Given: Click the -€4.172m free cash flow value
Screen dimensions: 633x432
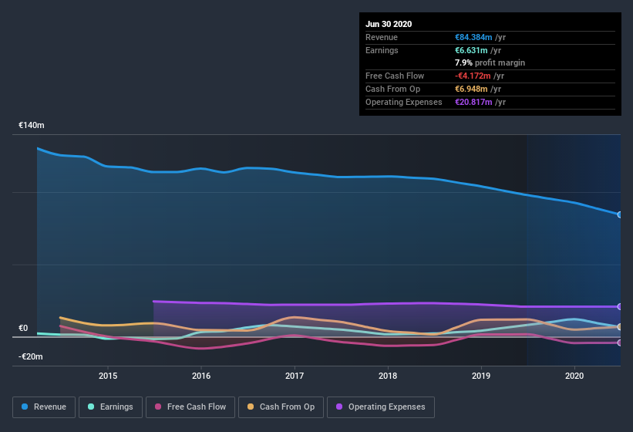Looking at the screenshot, I should click(473, 76).
